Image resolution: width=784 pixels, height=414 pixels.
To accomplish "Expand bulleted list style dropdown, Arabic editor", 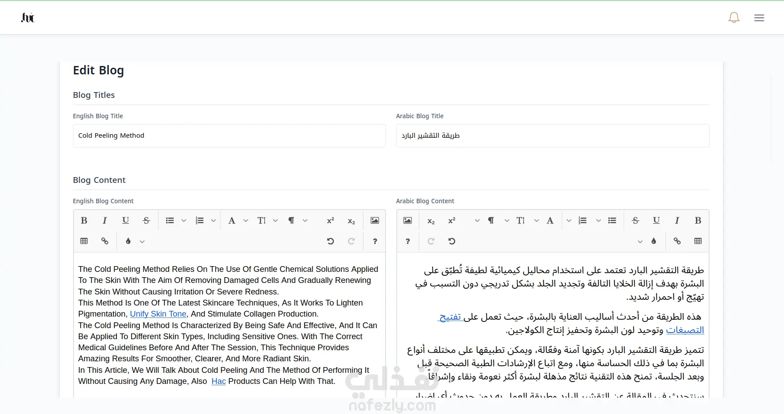I will click(x=599, y=221).
